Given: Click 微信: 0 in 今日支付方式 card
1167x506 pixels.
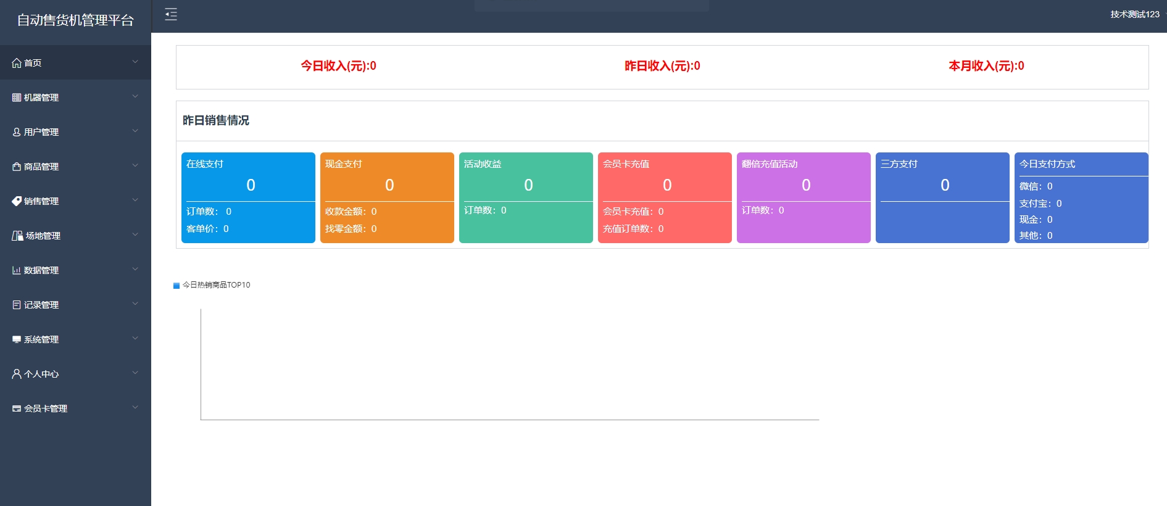Looking at the screenshot, I should click(1036, 186).
